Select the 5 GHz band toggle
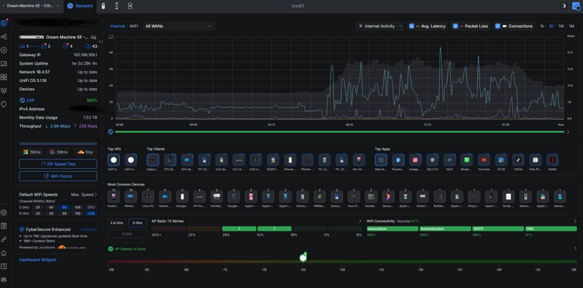This screenshot has height=288, width=583. 137,223
